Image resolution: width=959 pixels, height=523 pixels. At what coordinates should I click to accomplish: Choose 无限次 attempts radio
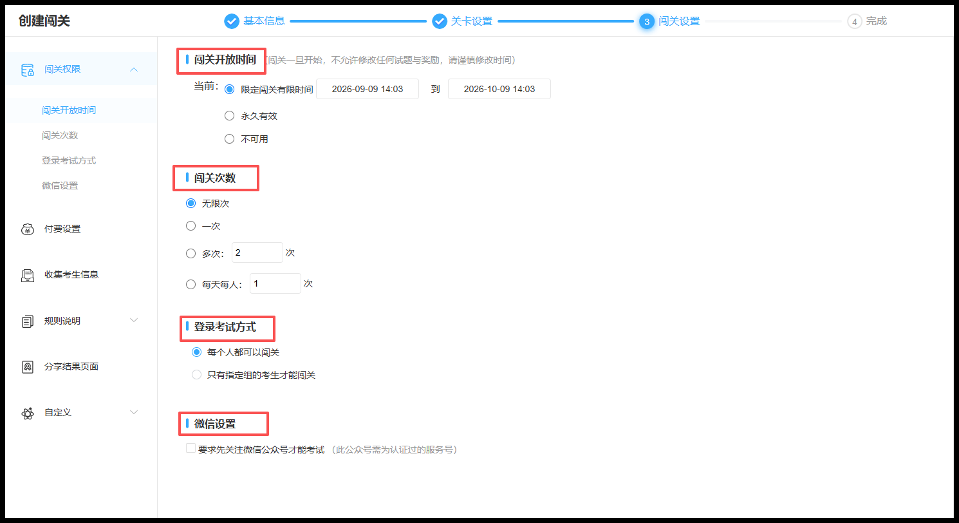(191, 203)
